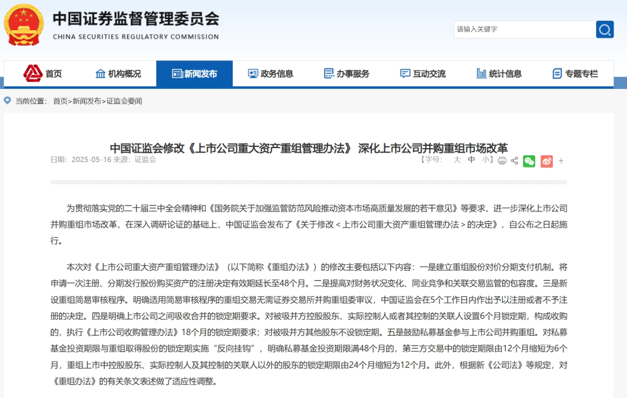Open the 机构概况 menu item
Image resolution: width=627 pixels, height=398 pixels.
118,74
